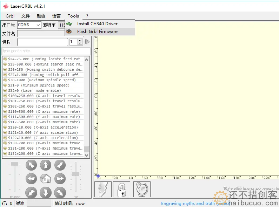The height and width of the screenshot is (207, 279).
Task: Jog left arrow button
Action: (31, 179)
